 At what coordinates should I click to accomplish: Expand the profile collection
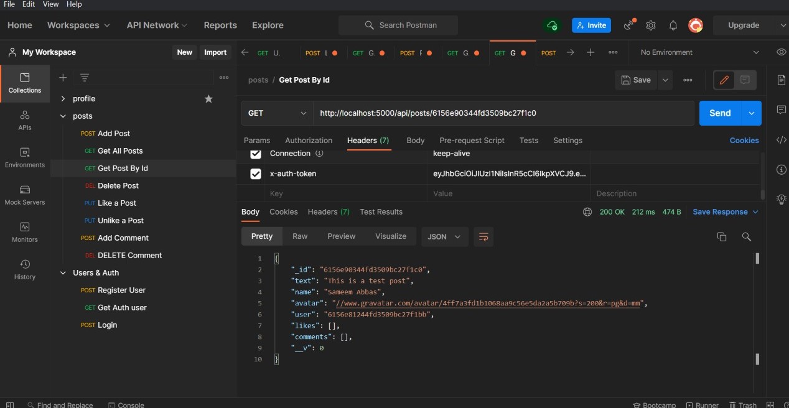point(63,99)
